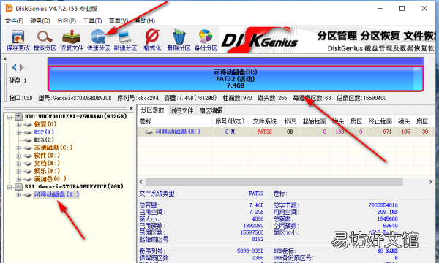Switch to the 浏览文件 tab
This screenshot has height=263, width=439.
click(x=181, y=110)
